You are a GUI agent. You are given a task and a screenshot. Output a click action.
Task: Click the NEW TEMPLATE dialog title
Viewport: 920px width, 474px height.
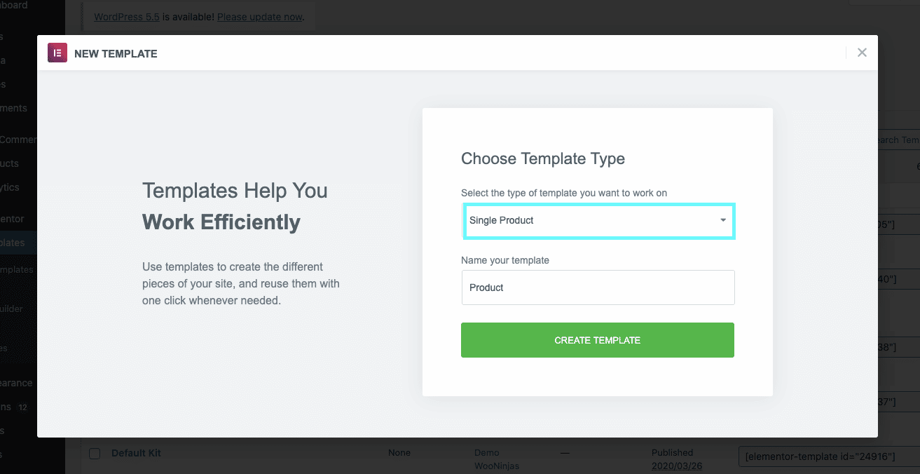click(116, 54)
